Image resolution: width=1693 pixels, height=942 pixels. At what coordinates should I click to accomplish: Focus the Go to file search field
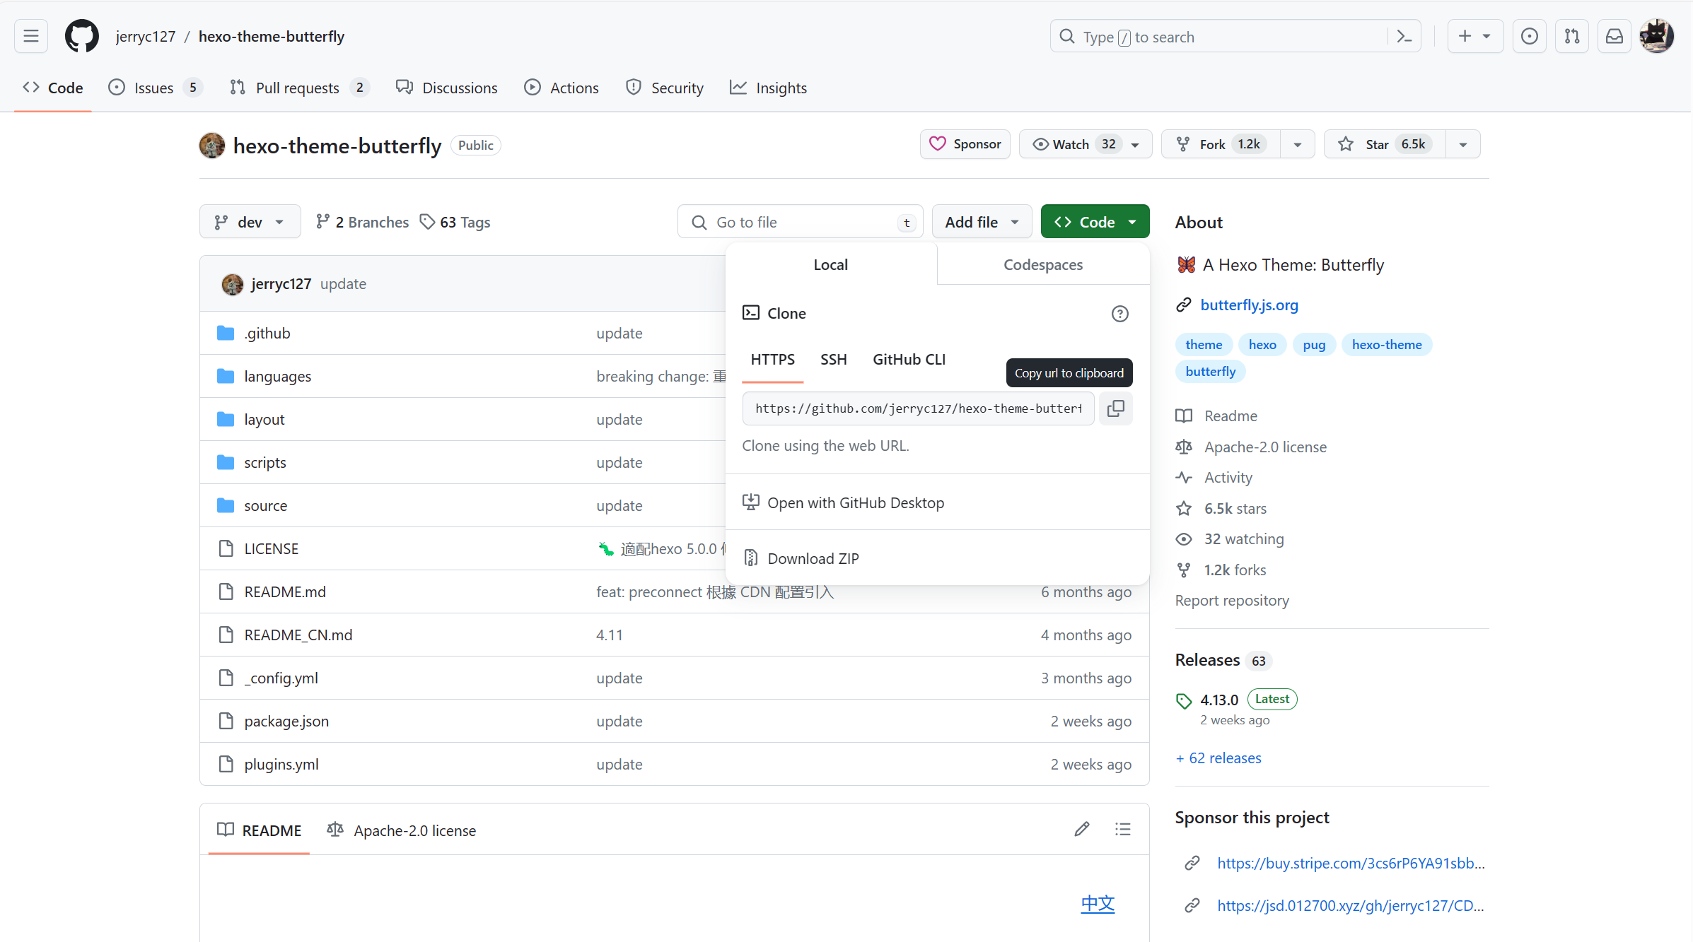point(800,222)
